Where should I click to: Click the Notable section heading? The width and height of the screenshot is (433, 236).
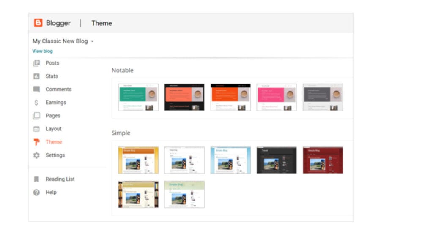pyautogui.click(x=123, y=71)
